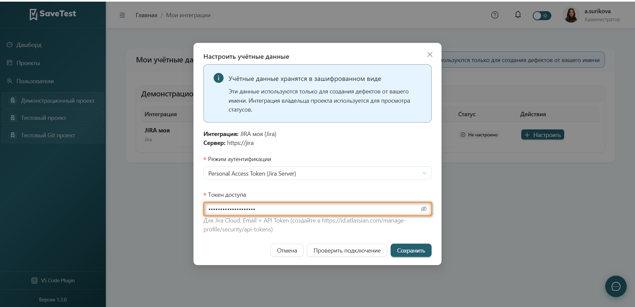The height and width of the screenshot is (307, 635).
Task: Open help via question mark icon
Action: 495,15
